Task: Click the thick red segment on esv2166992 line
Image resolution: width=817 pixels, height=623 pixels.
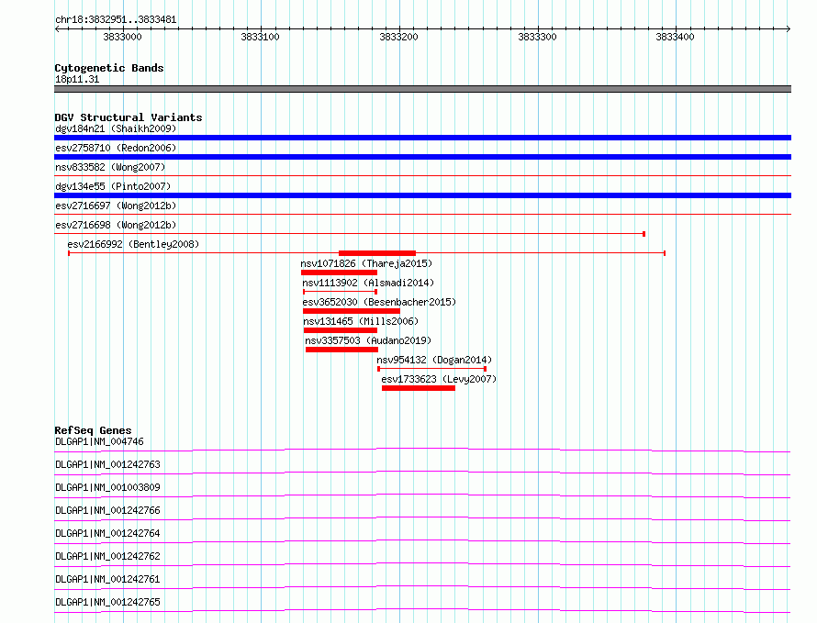Action: pyautogui.click(x=377, y=253)
